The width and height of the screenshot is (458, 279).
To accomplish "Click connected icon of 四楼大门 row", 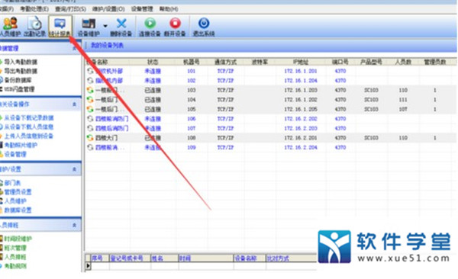I will point(90,138).
